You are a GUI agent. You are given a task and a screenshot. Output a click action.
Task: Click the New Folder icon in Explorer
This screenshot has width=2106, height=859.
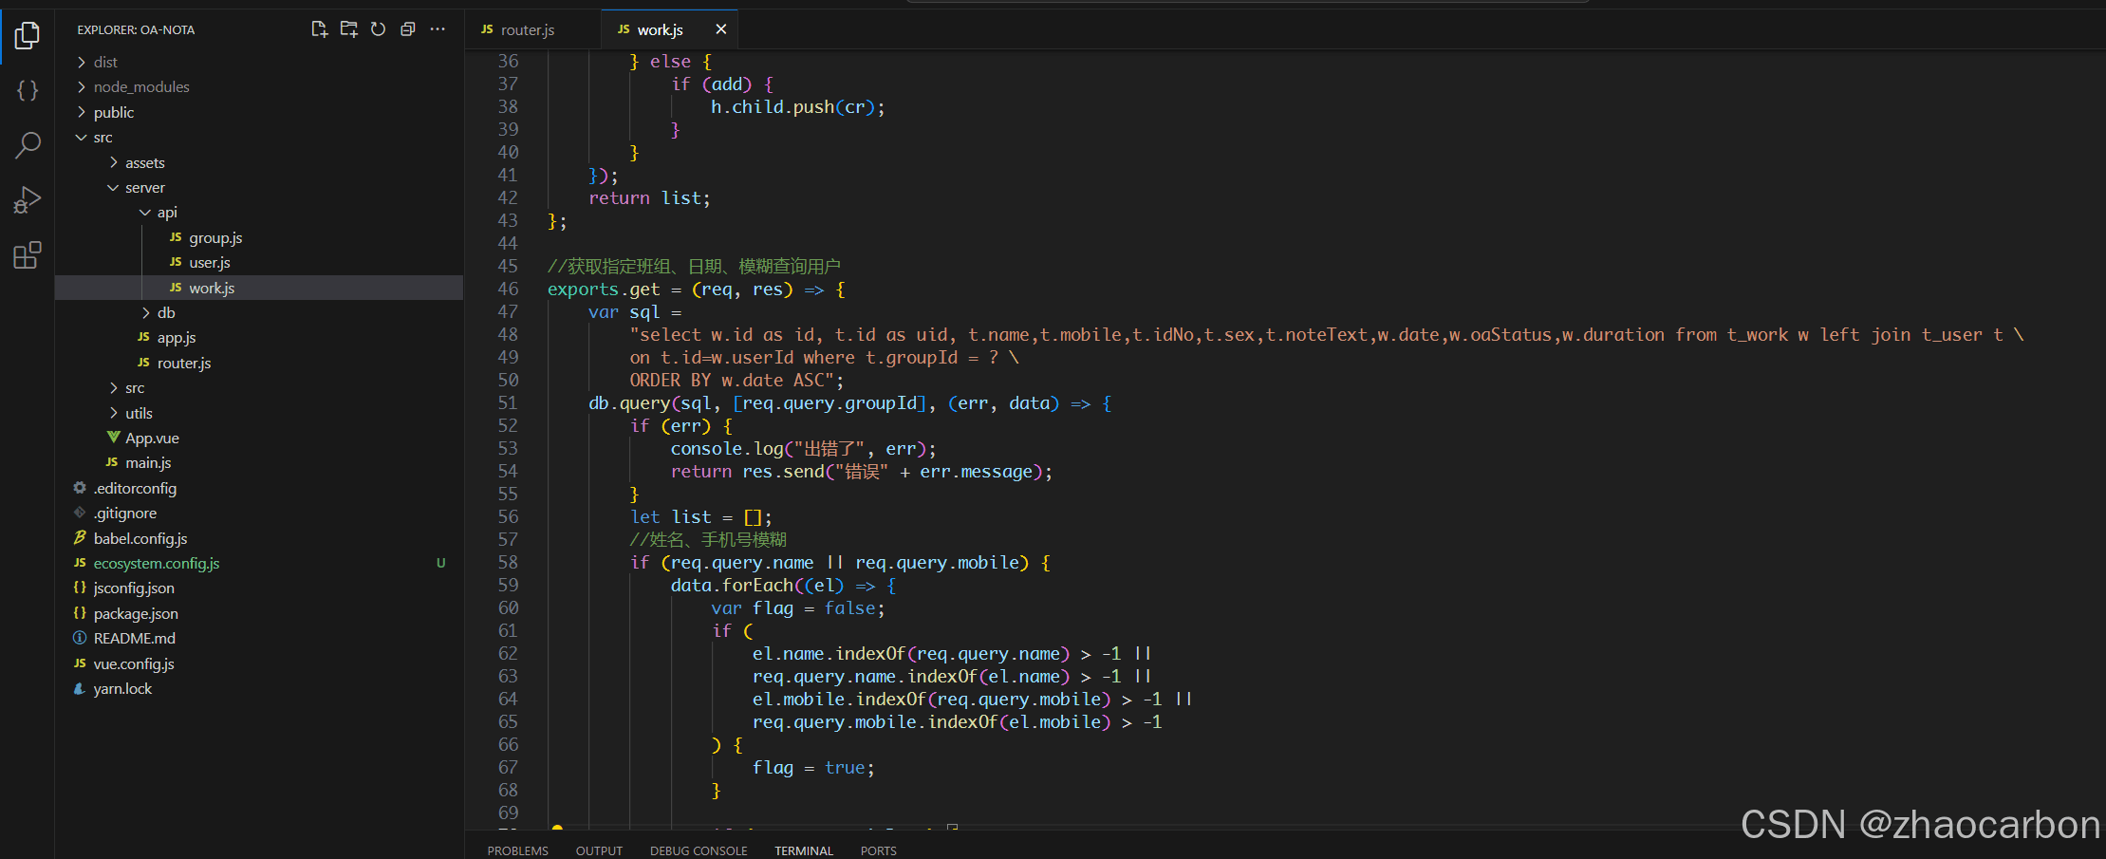(348, 29)
